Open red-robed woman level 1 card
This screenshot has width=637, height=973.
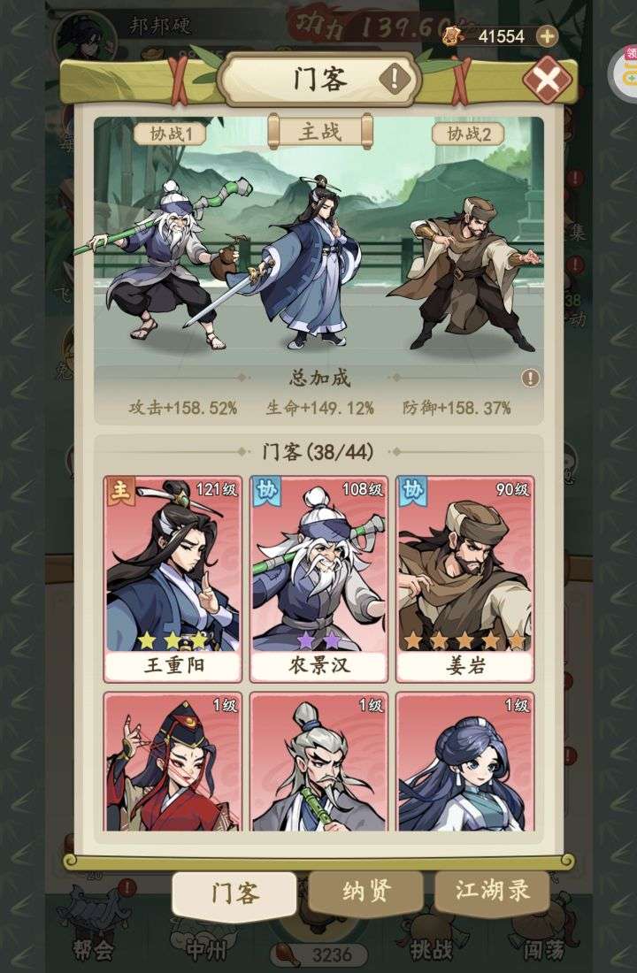(x=173, y=762)
